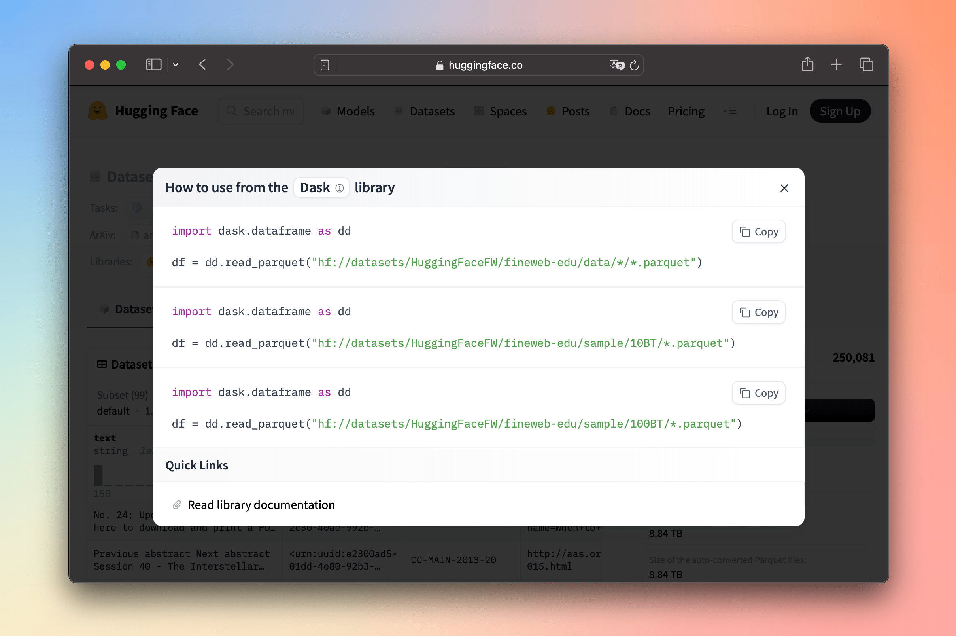Expand the additional navigation menu icon
This screenshot has height=636, width=956.
(729, 111)
